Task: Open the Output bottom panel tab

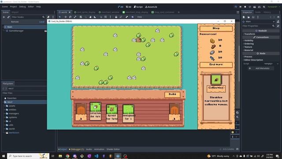Action: tap(63, 149)
